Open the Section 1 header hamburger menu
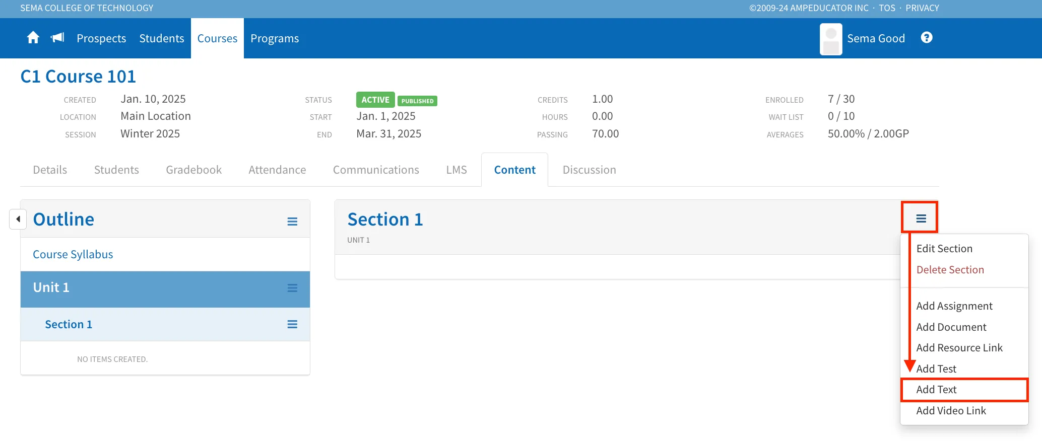 [921, 218]
